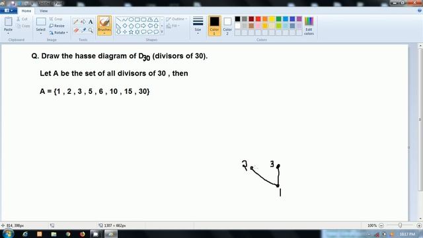The image size is (423, 238).
Task: Select the Right triangle shape
Action: coord(119,26)
